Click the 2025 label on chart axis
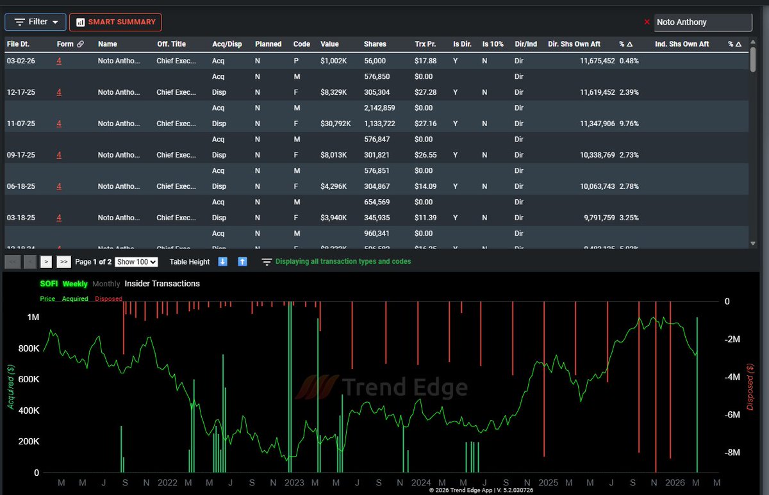The width and height of the screenshot is (769, 495). (548, 482)
